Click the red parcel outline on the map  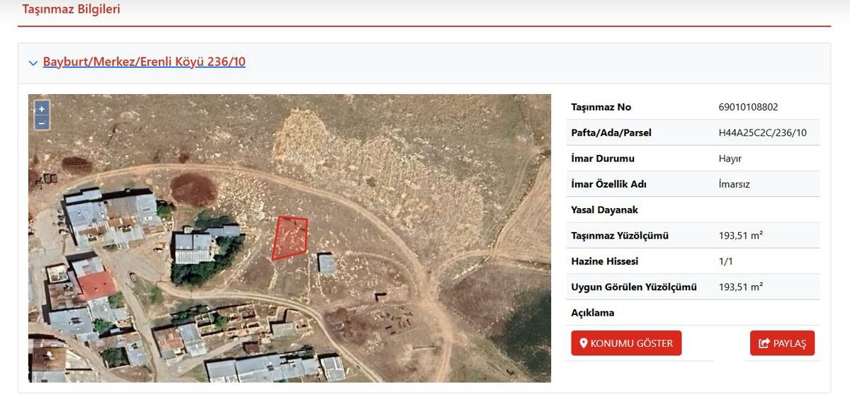pyautogui.click(x=290, y=238)
